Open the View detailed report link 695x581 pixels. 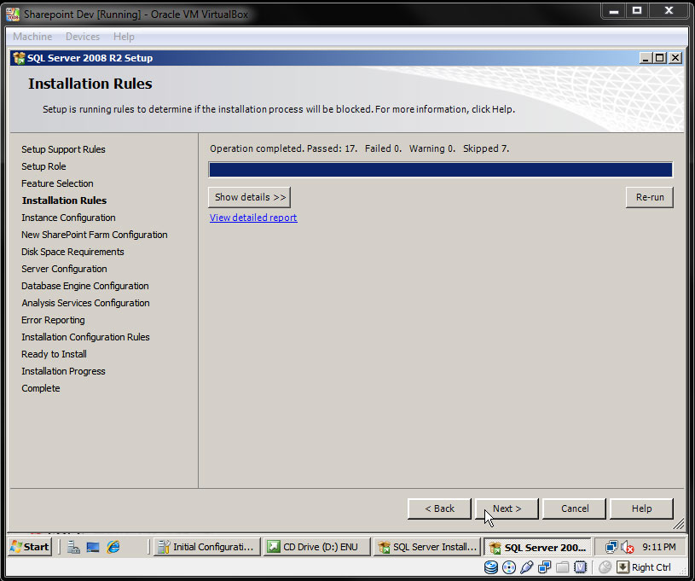pos(253,218)
